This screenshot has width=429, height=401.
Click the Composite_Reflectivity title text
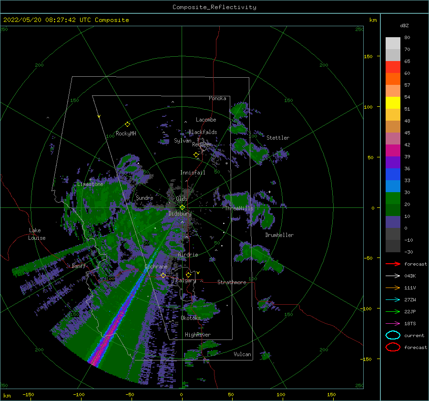click(214, 7)
